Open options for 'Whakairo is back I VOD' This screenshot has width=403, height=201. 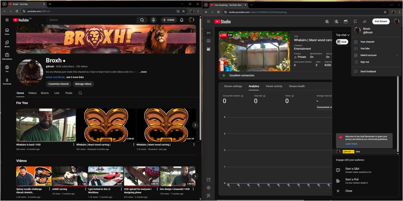click(x=74, y=145)
